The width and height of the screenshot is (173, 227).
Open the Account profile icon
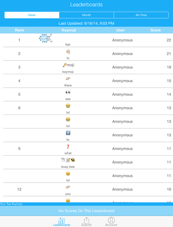(x=111, y=222)
